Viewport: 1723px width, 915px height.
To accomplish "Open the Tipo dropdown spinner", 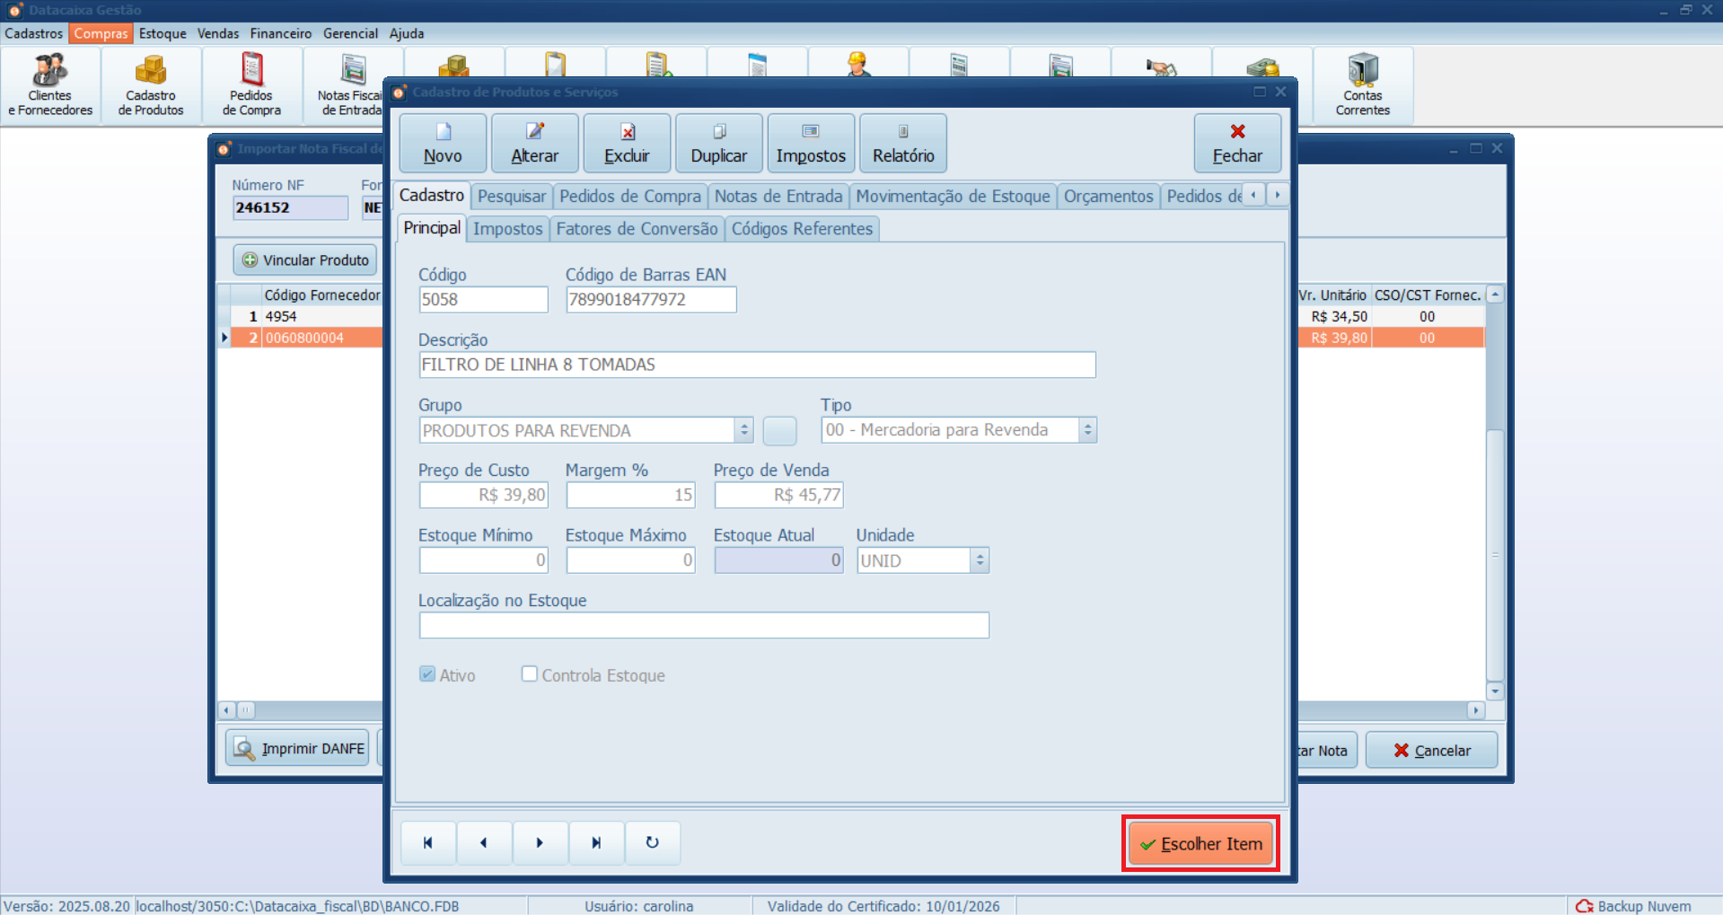I will 1087,430.
